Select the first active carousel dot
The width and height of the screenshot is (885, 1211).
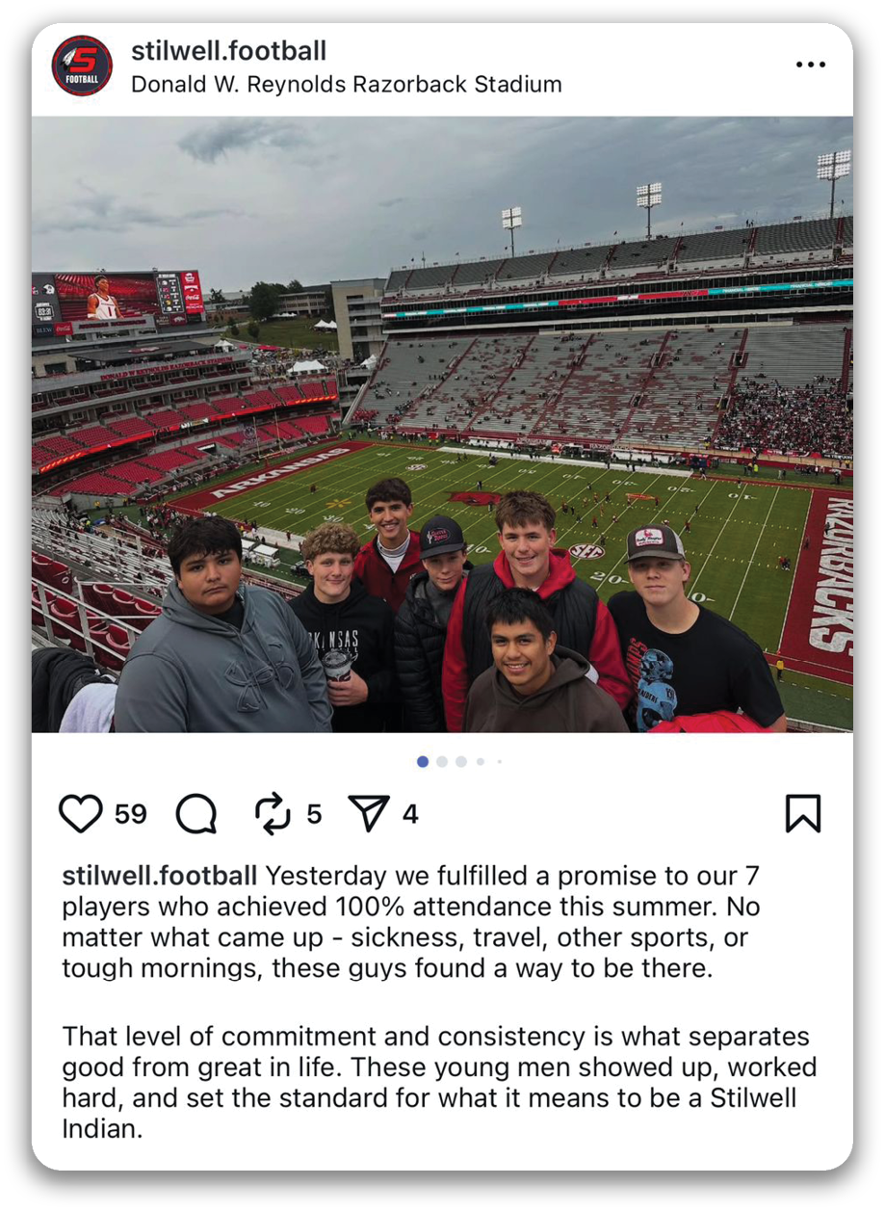[423, 761]
